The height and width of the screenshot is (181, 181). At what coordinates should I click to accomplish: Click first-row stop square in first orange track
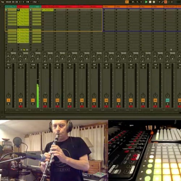click(x=104, y=10)
